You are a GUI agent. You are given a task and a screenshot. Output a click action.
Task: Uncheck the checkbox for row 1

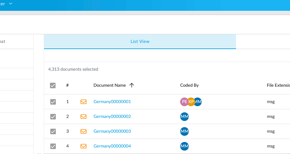53,102
